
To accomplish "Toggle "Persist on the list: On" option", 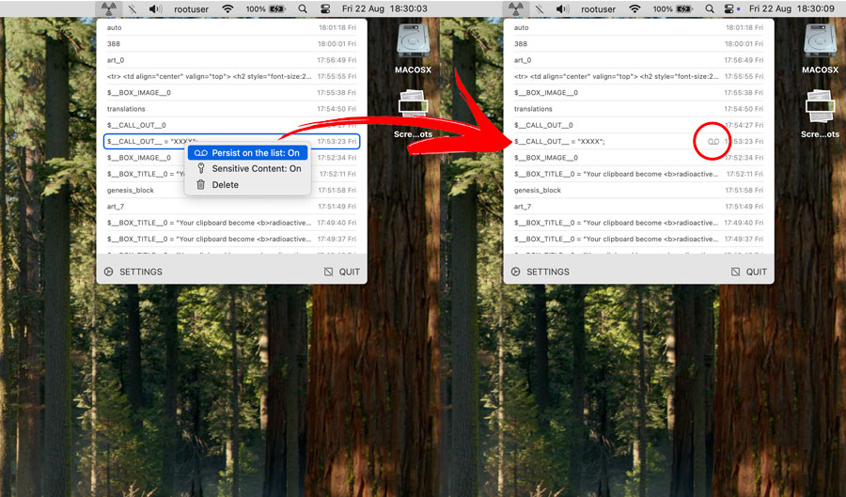I will click(247, 153).
